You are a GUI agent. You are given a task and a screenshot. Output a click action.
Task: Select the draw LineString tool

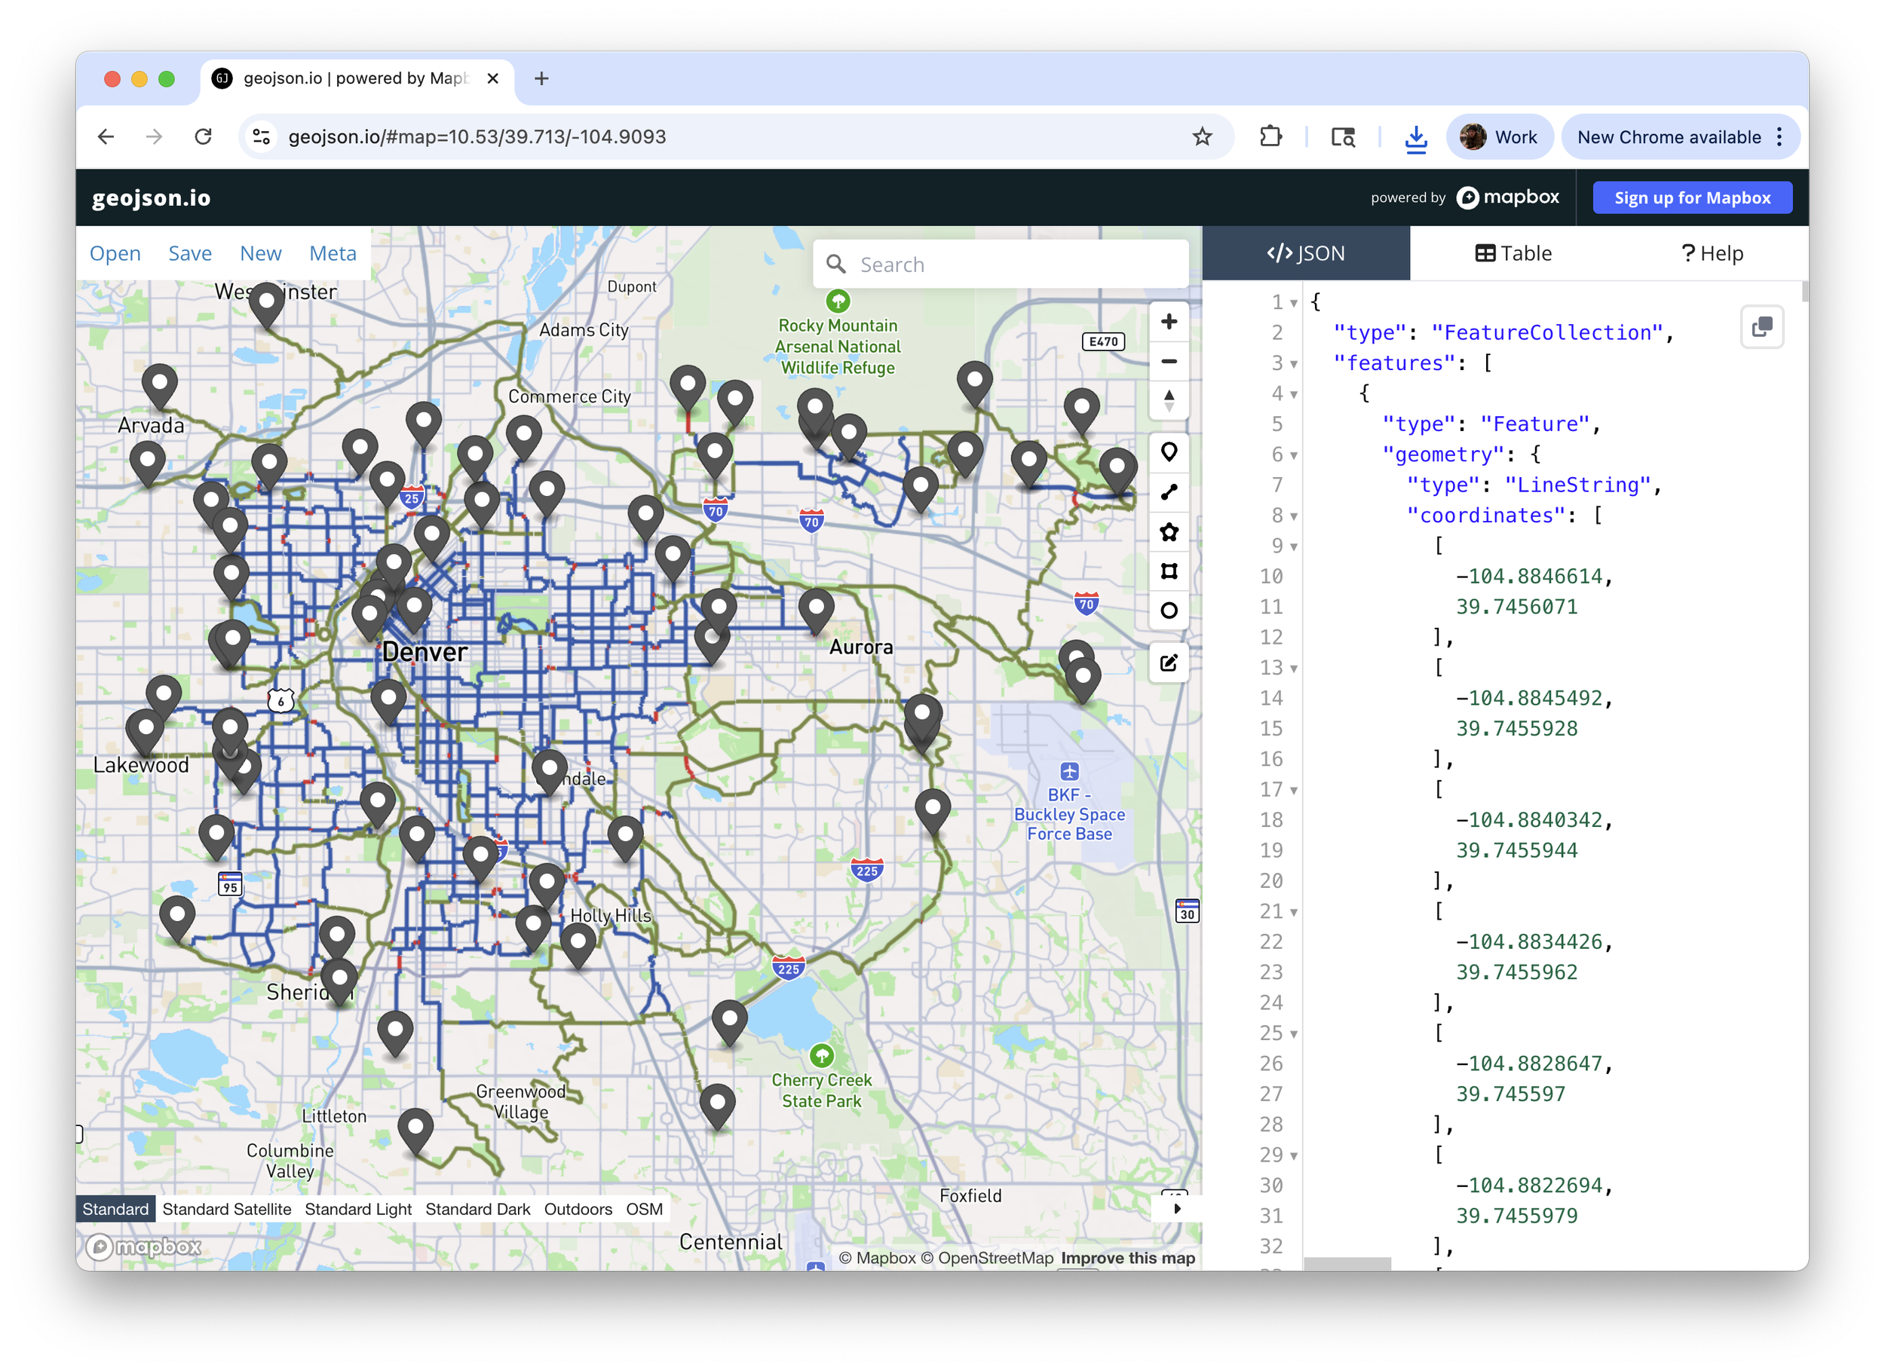click(1169, 492)
